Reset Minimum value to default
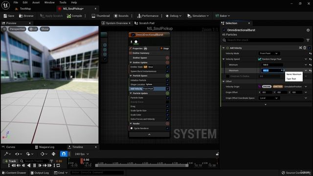Image resolution: width=313 pixels, height=176 pixels. 310,65
